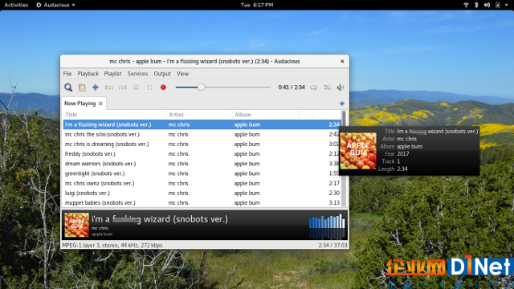The image size is (514, 289).
Task: Toggle shuffle mode
Action: pos(327,88)
